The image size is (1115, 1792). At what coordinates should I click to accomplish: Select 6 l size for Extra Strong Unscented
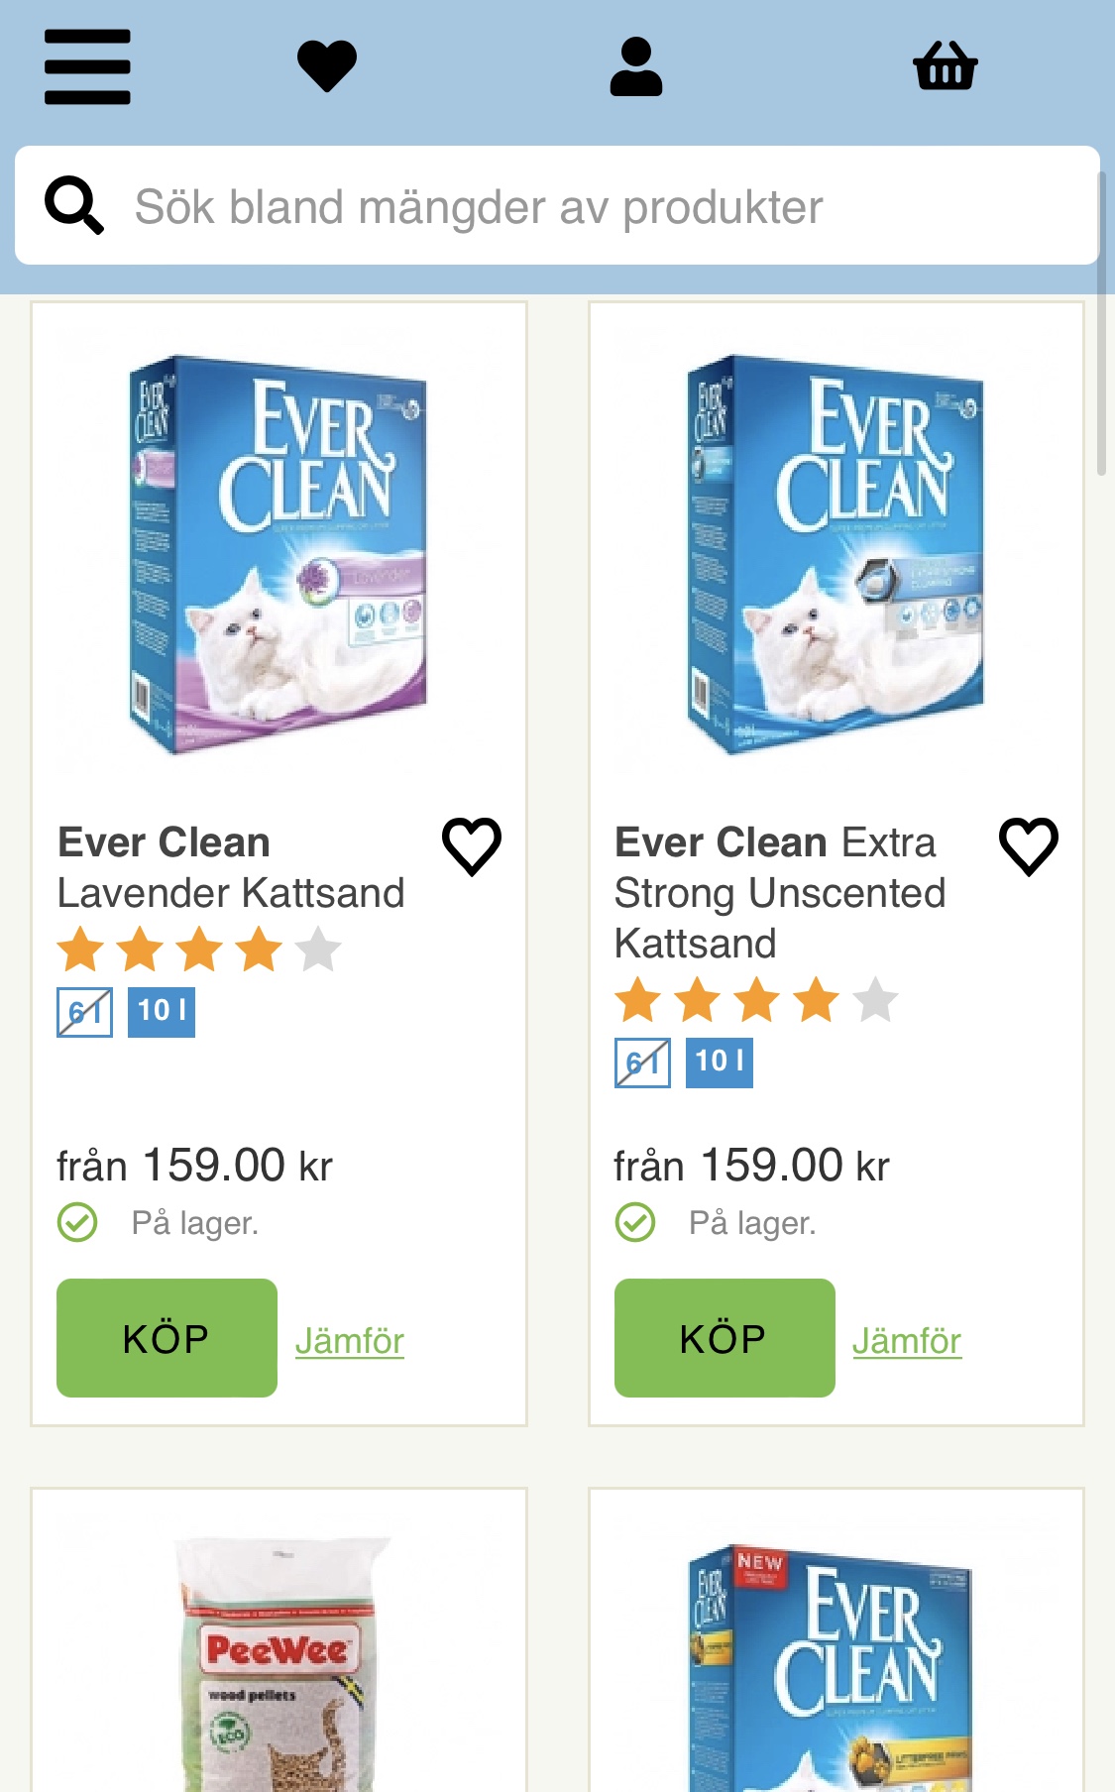[x=642, y=1063]
